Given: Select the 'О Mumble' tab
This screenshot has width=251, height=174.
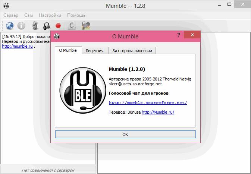Looking at the screenshot, I should click(x=68, y=50).
